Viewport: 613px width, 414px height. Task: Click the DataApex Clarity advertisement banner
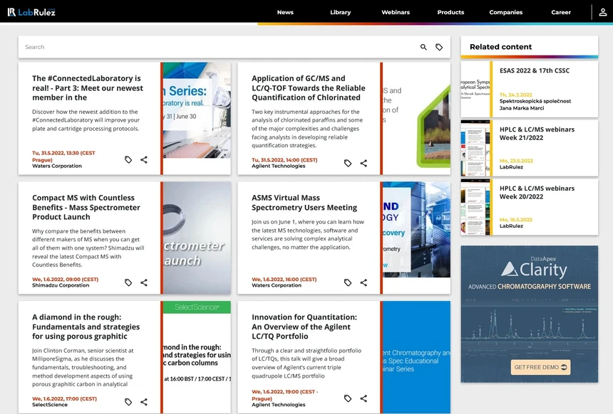click(x=530, y=314)
